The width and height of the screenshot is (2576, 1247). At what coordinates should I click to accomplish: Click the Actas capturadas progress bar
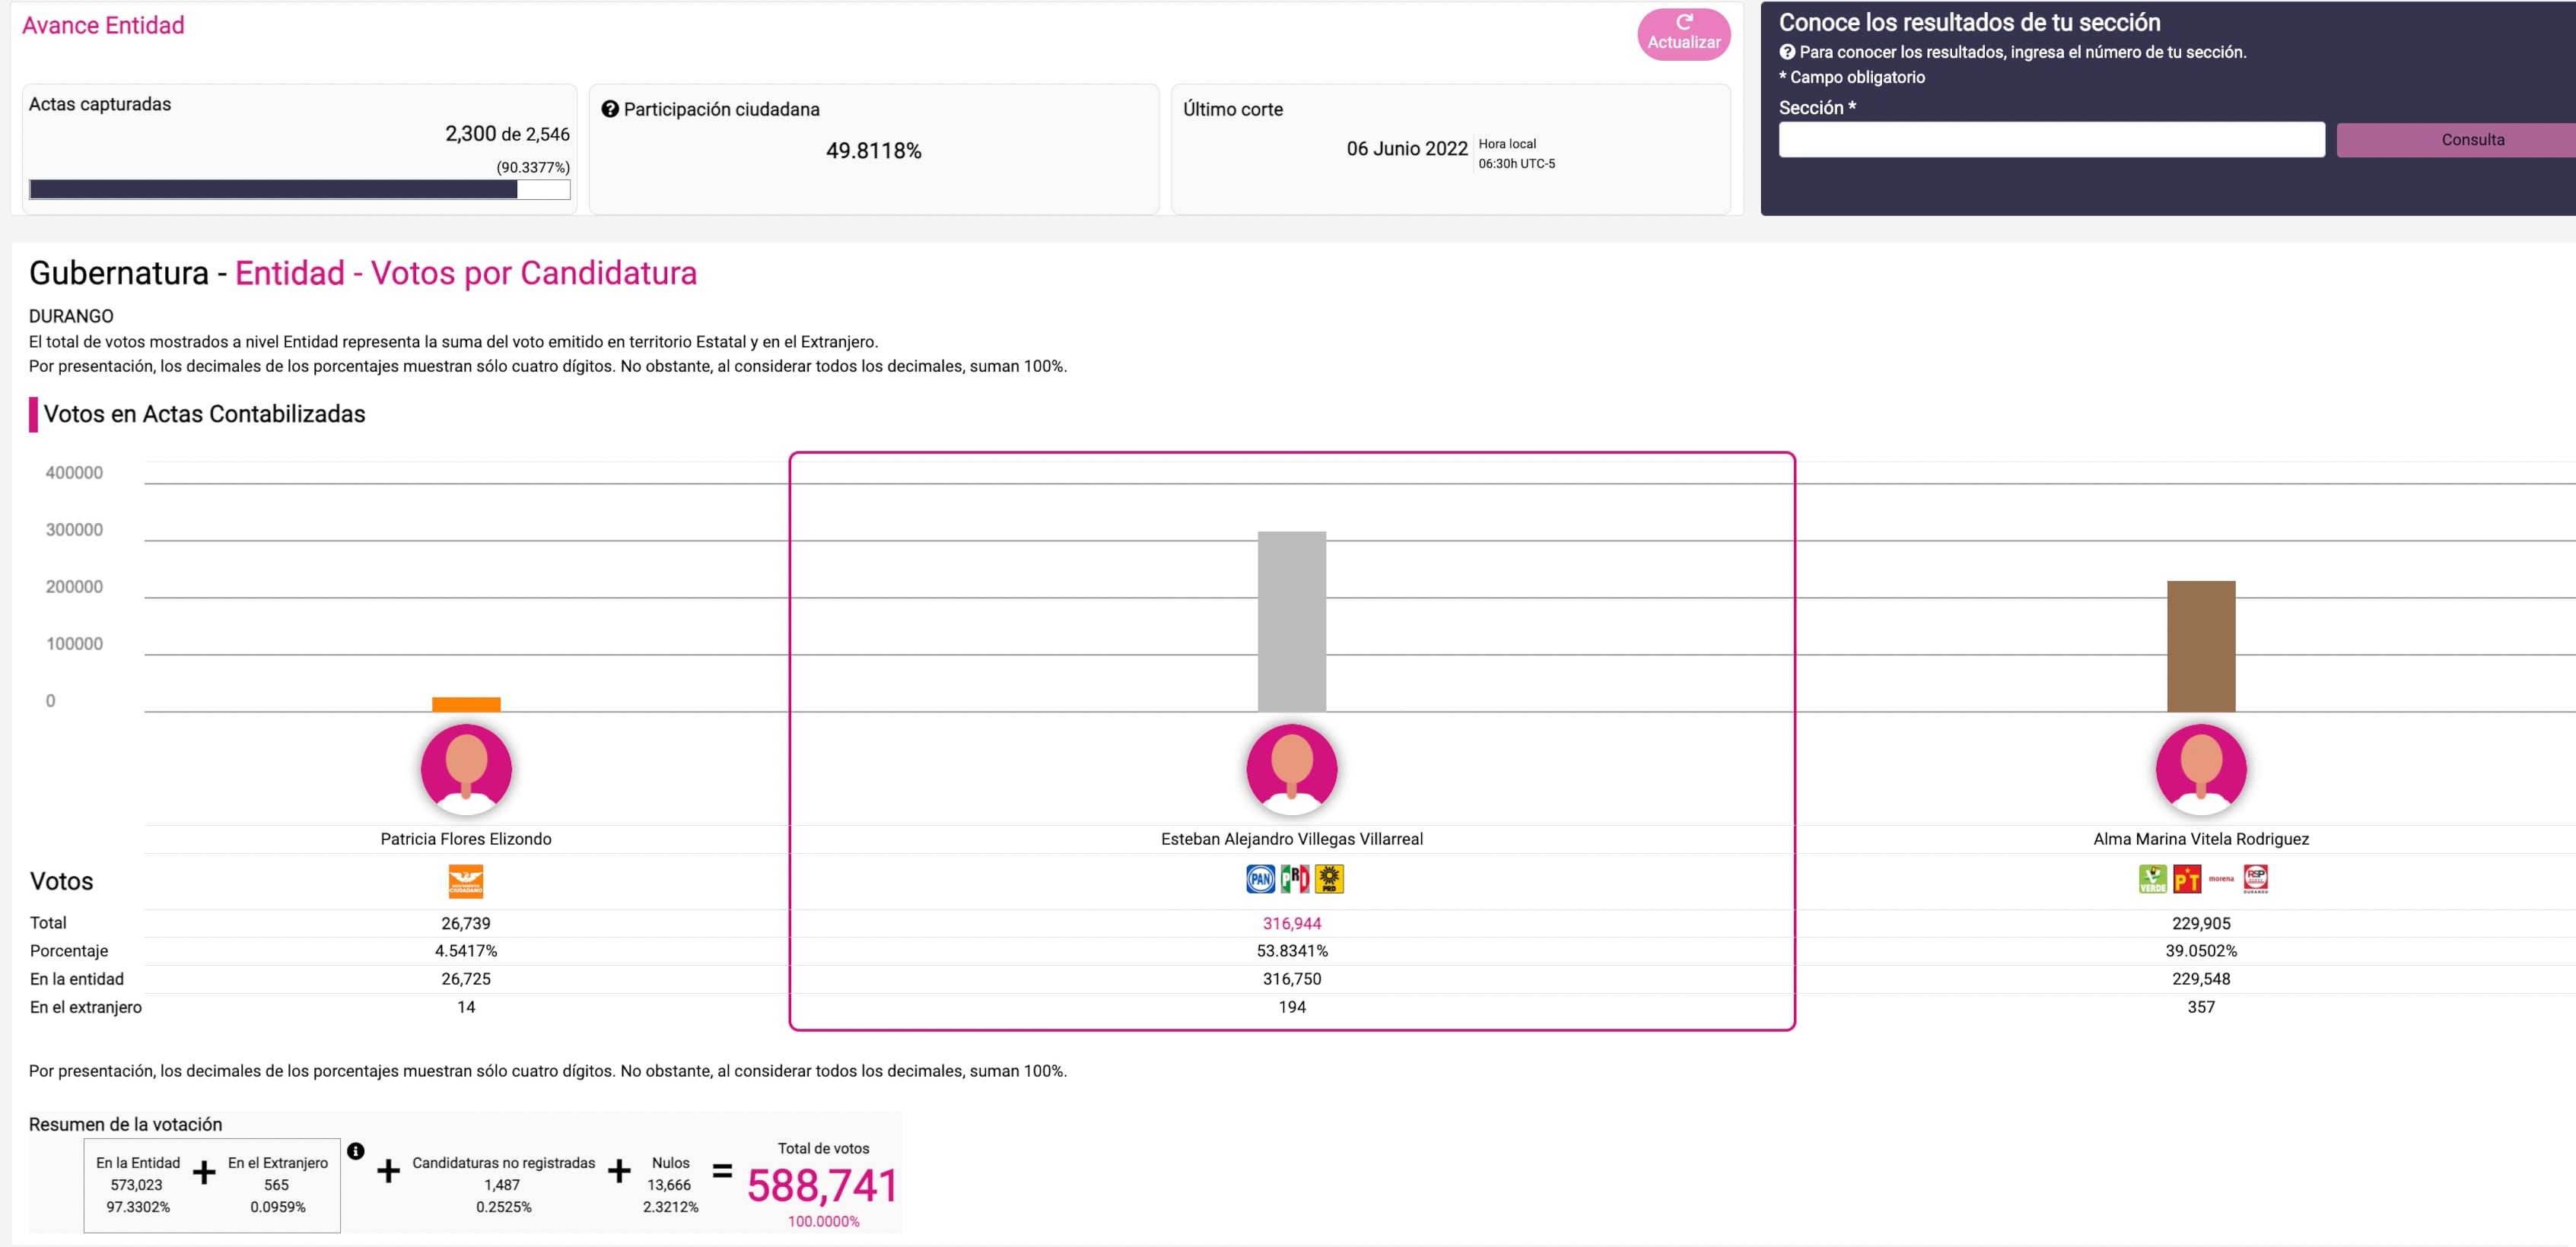pyautogui.click(x=299, y=190)
